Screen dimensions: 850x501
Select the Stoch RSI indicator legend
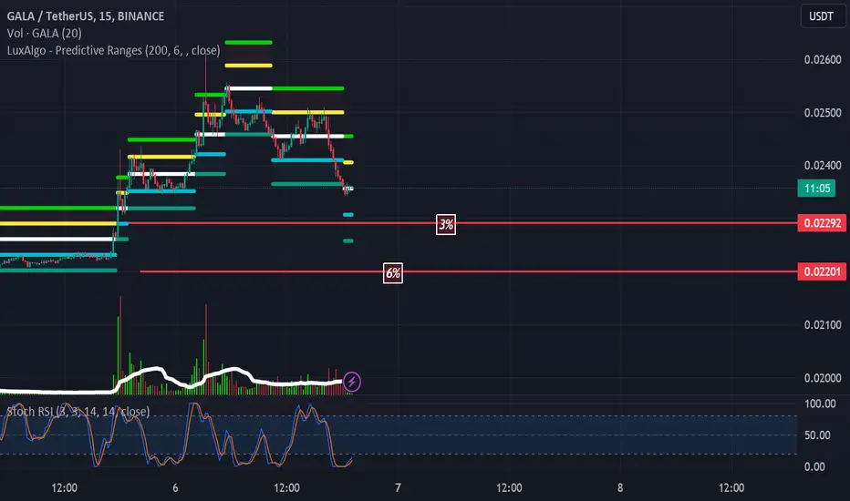[x=78, y=412]
